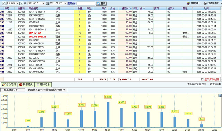Close the hourly chart panel icon
The width and height of the screenshot is (222, 131).
tap(220, 95)
